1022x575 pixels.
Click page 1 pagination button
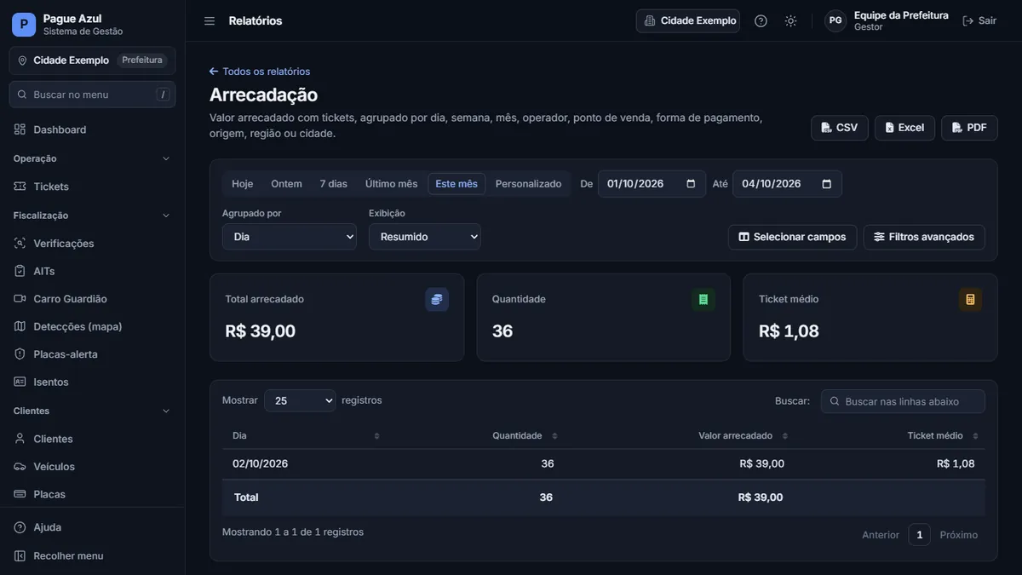pos(919,535)
